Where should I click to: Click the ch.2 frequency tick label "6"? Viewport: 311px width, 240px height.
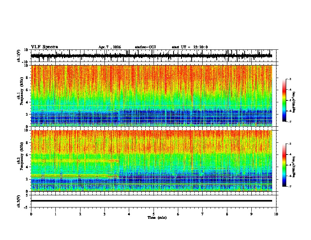pos(27,155)
